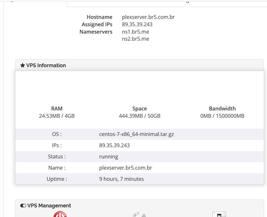Click the VPS Information panel heading
This screenshot has height=217, width=267.
point(46,65)
